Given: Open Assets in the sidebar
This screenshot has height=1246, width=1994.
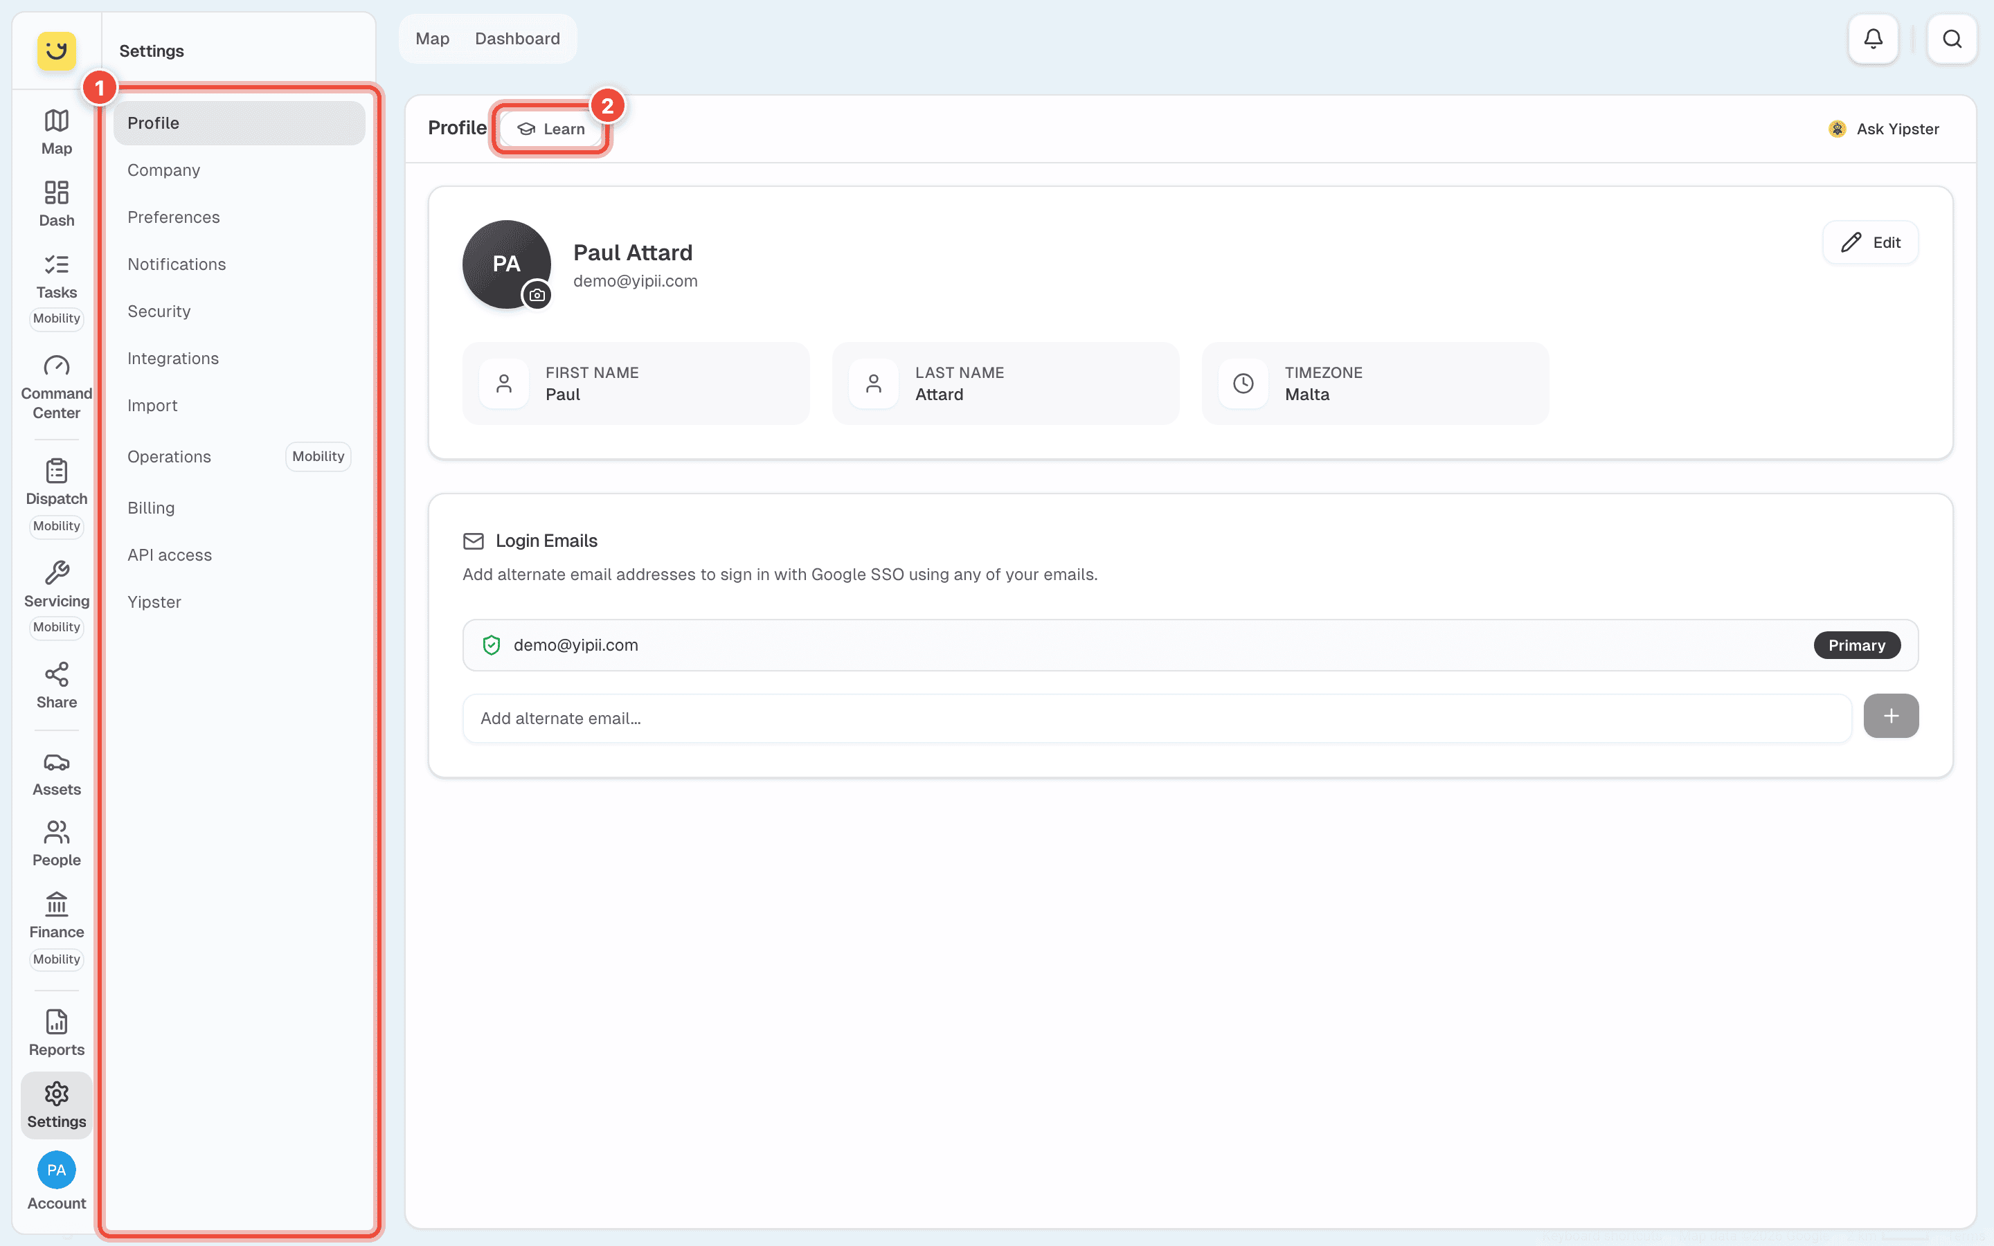Looking at the screenshot, I should 56,773.
